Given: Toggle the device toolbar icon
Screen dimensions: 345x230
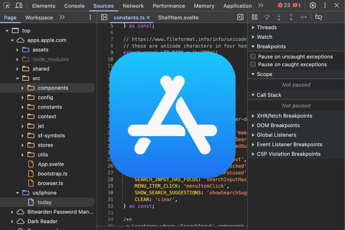Looking at the screenshot, I should tap(19, 6).
